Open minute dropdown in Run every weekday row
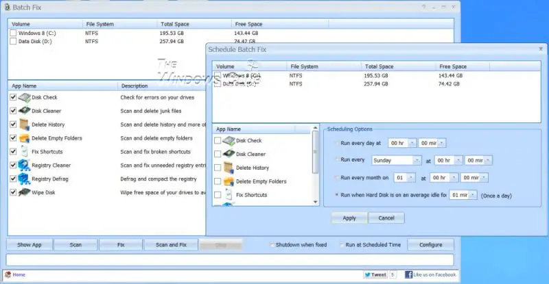 point(488,160)
